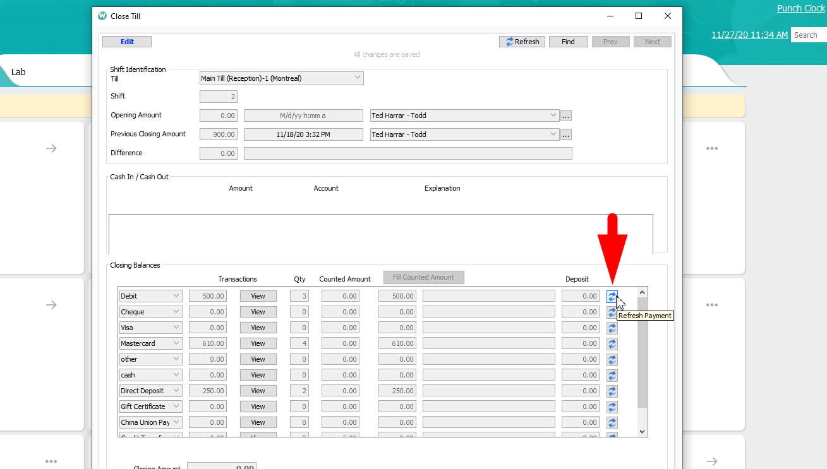This screenshot has height=469, width=827.
Task: Click Mastercard row refresh payment icon
Action: (x=612, y=344)
